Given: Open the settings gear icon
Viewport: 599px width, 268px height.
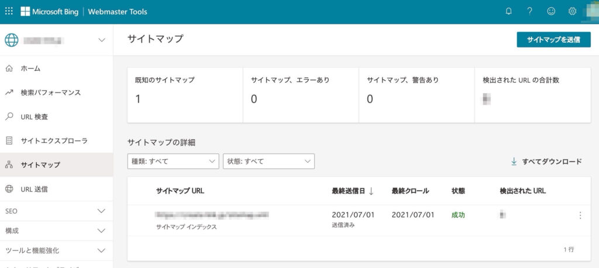Looking at the screenshot, I should (x=572, y=12).
